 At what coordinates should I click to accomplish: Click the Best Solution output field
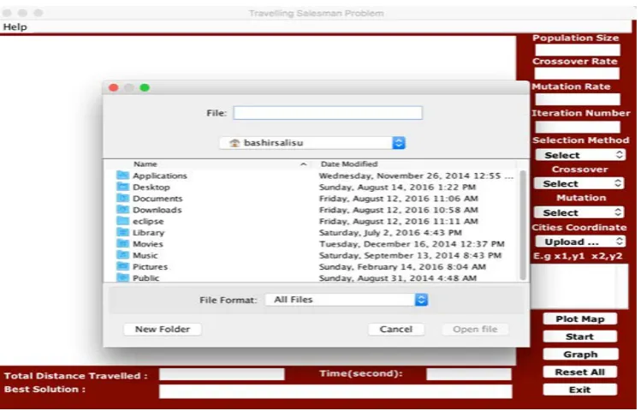335,391
